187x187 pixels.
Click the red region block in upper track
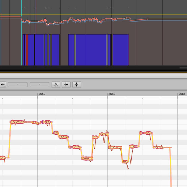(27, 50)
